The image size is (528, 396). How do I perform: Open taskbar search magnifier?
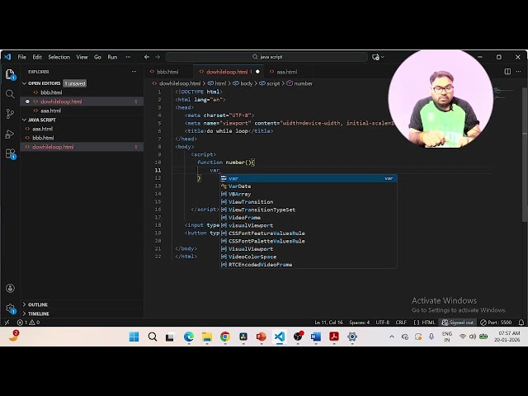click(x=152, y=337)
